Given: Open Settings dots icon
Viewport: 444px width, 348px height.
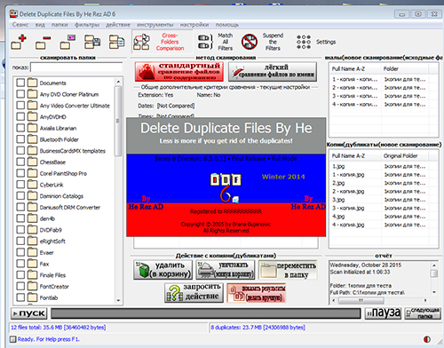Looking at the screenshot, I should pos(304,42).
